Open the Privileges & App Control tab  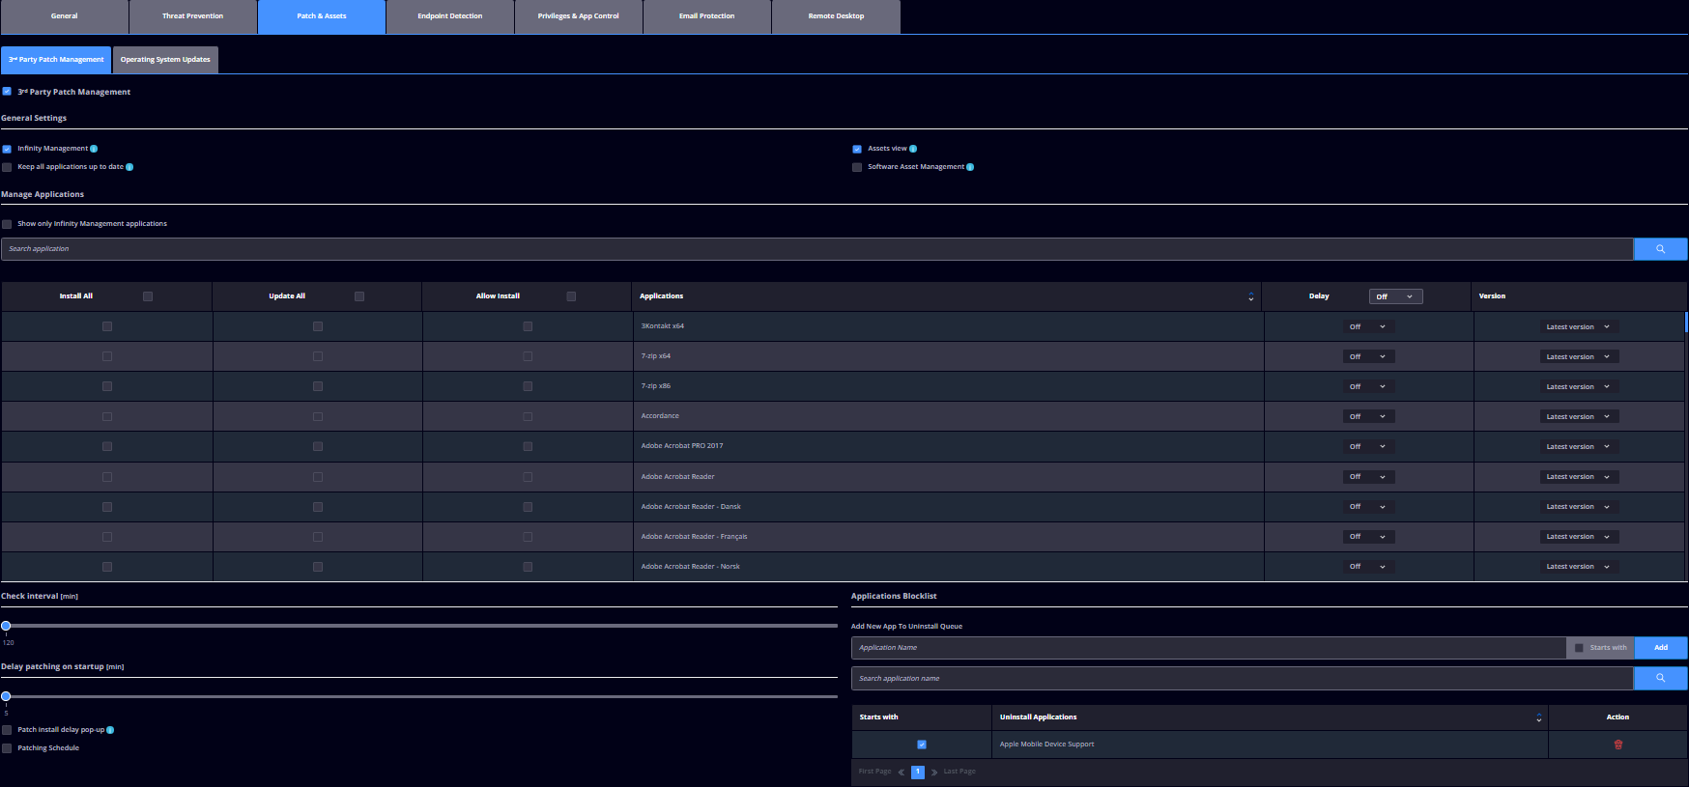tap(578, 16)
